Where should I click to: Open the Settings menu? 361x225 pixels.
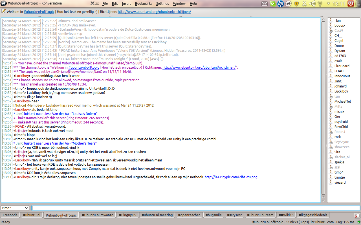click(x=162, y=4)
